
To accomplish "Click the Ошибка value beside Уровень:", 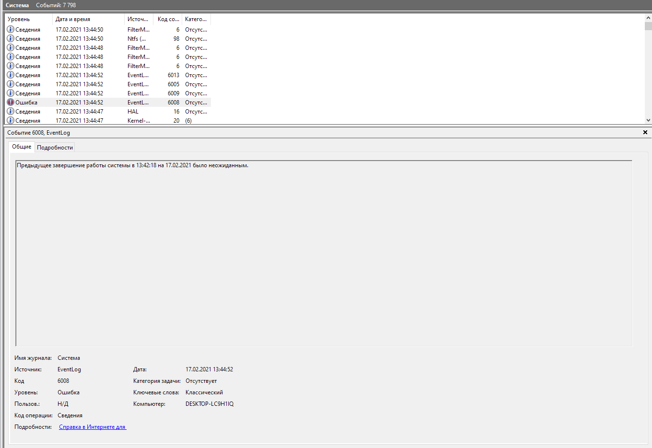I will 69,392.
